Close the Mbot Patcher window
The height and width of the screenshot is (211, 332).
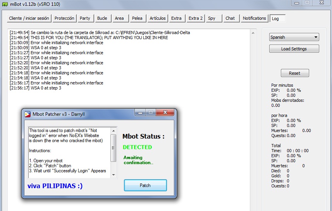click(x=165, y=112)
